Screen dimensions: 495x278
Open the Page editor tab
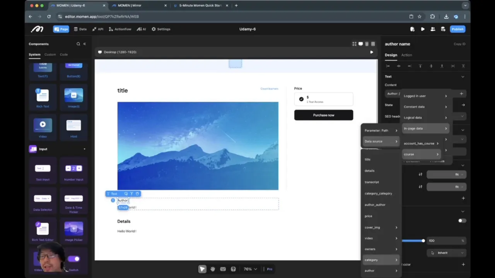[61, 29]
